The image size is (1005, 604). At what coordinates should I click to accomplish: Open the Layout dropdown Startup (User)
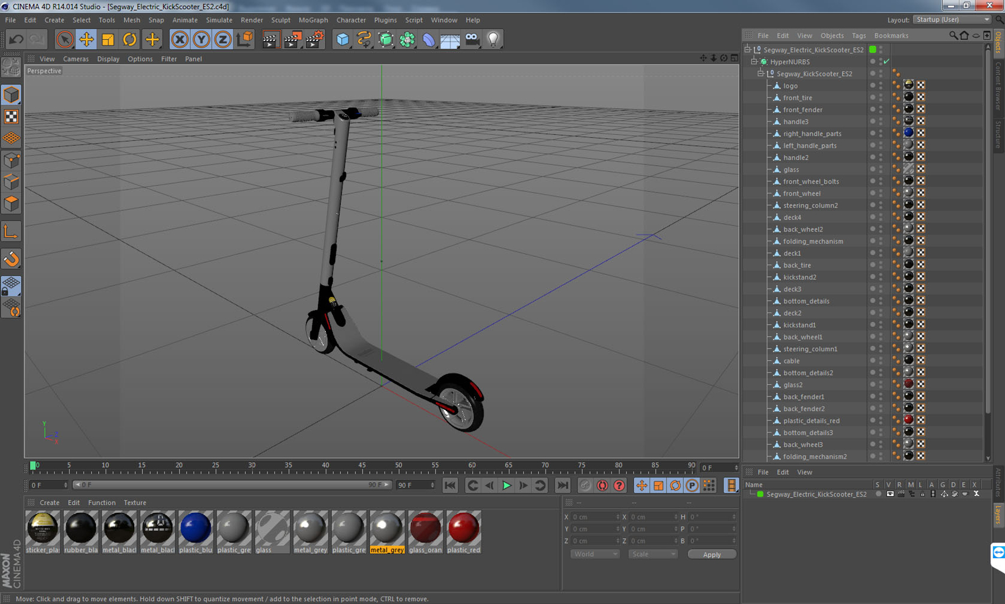(952, 20)
